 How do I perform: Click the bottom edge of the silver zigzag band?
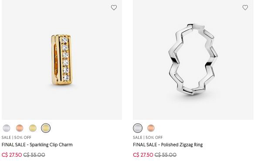(193, 91)
